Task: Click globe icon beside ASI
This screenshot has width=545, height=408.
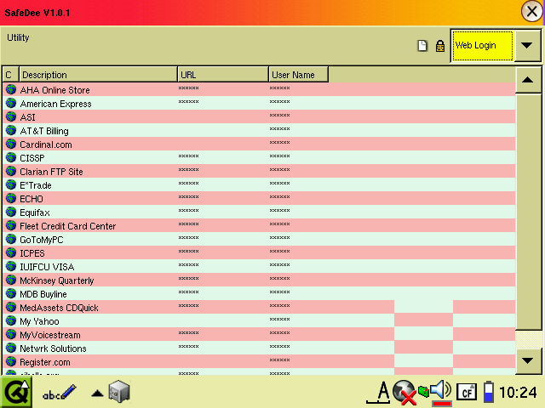Action: [x=11, y=116]
